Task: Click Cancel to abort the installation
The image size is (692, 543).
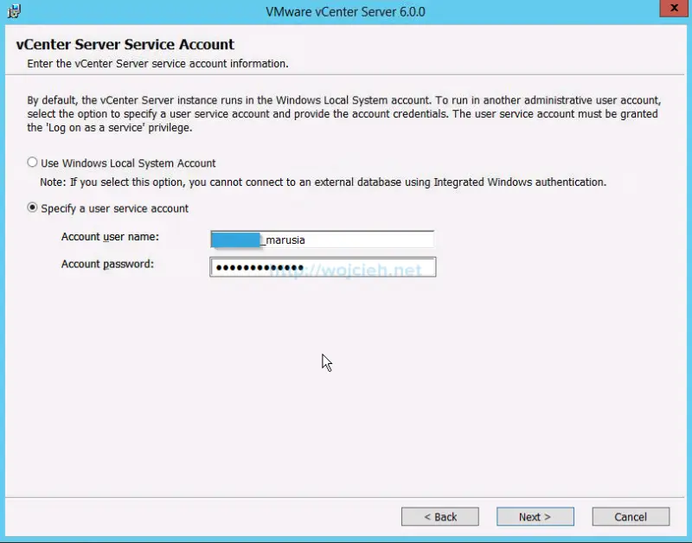Action: (631, 516)
